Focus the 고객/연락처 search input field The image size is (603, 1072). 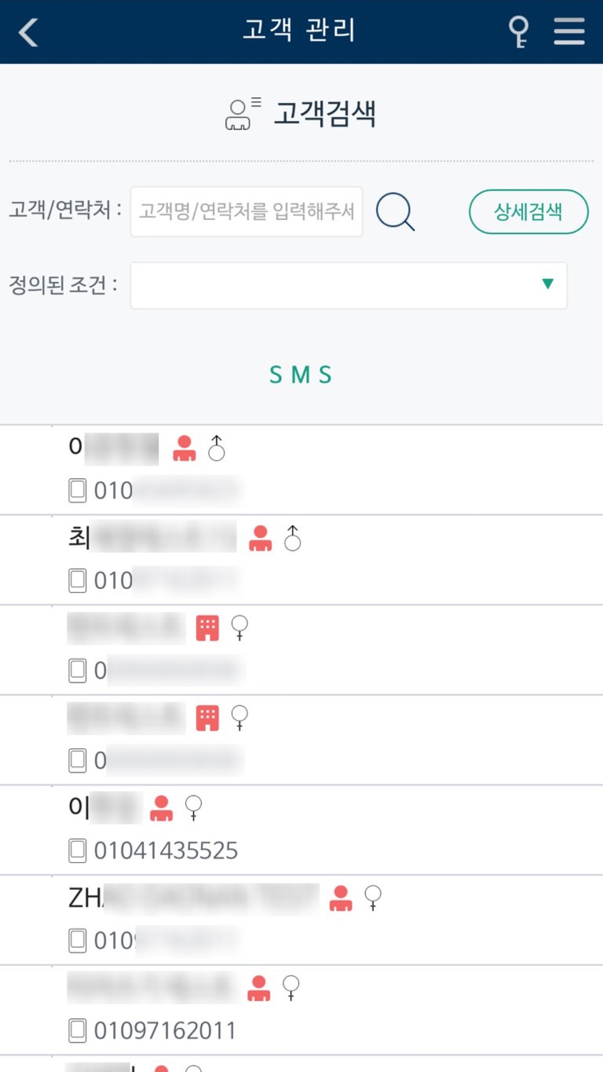pyautogui.click(x=246, y=212)
